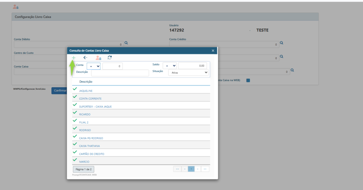Click the refresh icon in dialog toolbar
Image resolution: width=363 pixels, height=190 pixels.
[x=110, y=58]
